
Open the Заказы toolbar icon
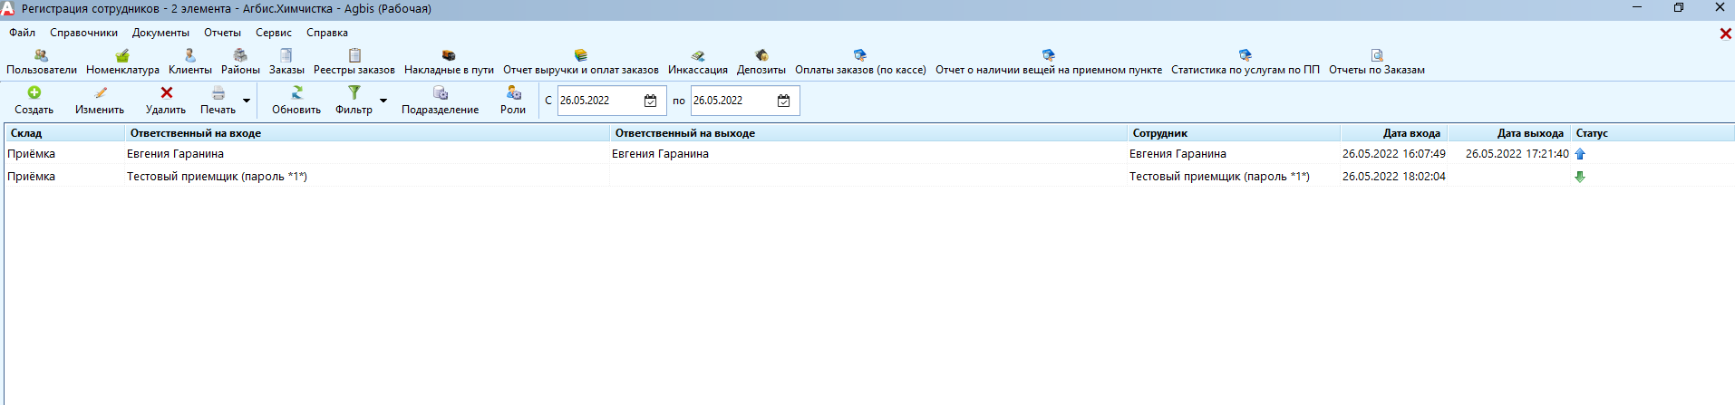coord(286,62)
